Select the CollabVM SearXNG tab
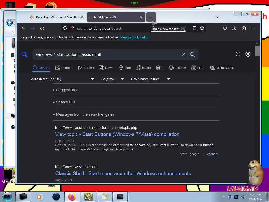269x202 pixels. (116, 17)
